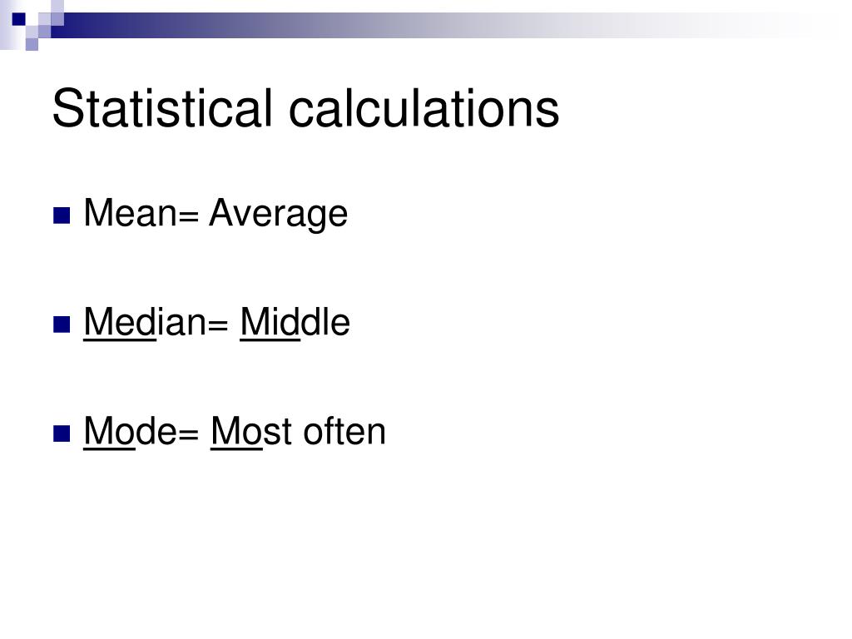The image size is (852, 639).
Task: Click the word Mean
Action: 131,212
